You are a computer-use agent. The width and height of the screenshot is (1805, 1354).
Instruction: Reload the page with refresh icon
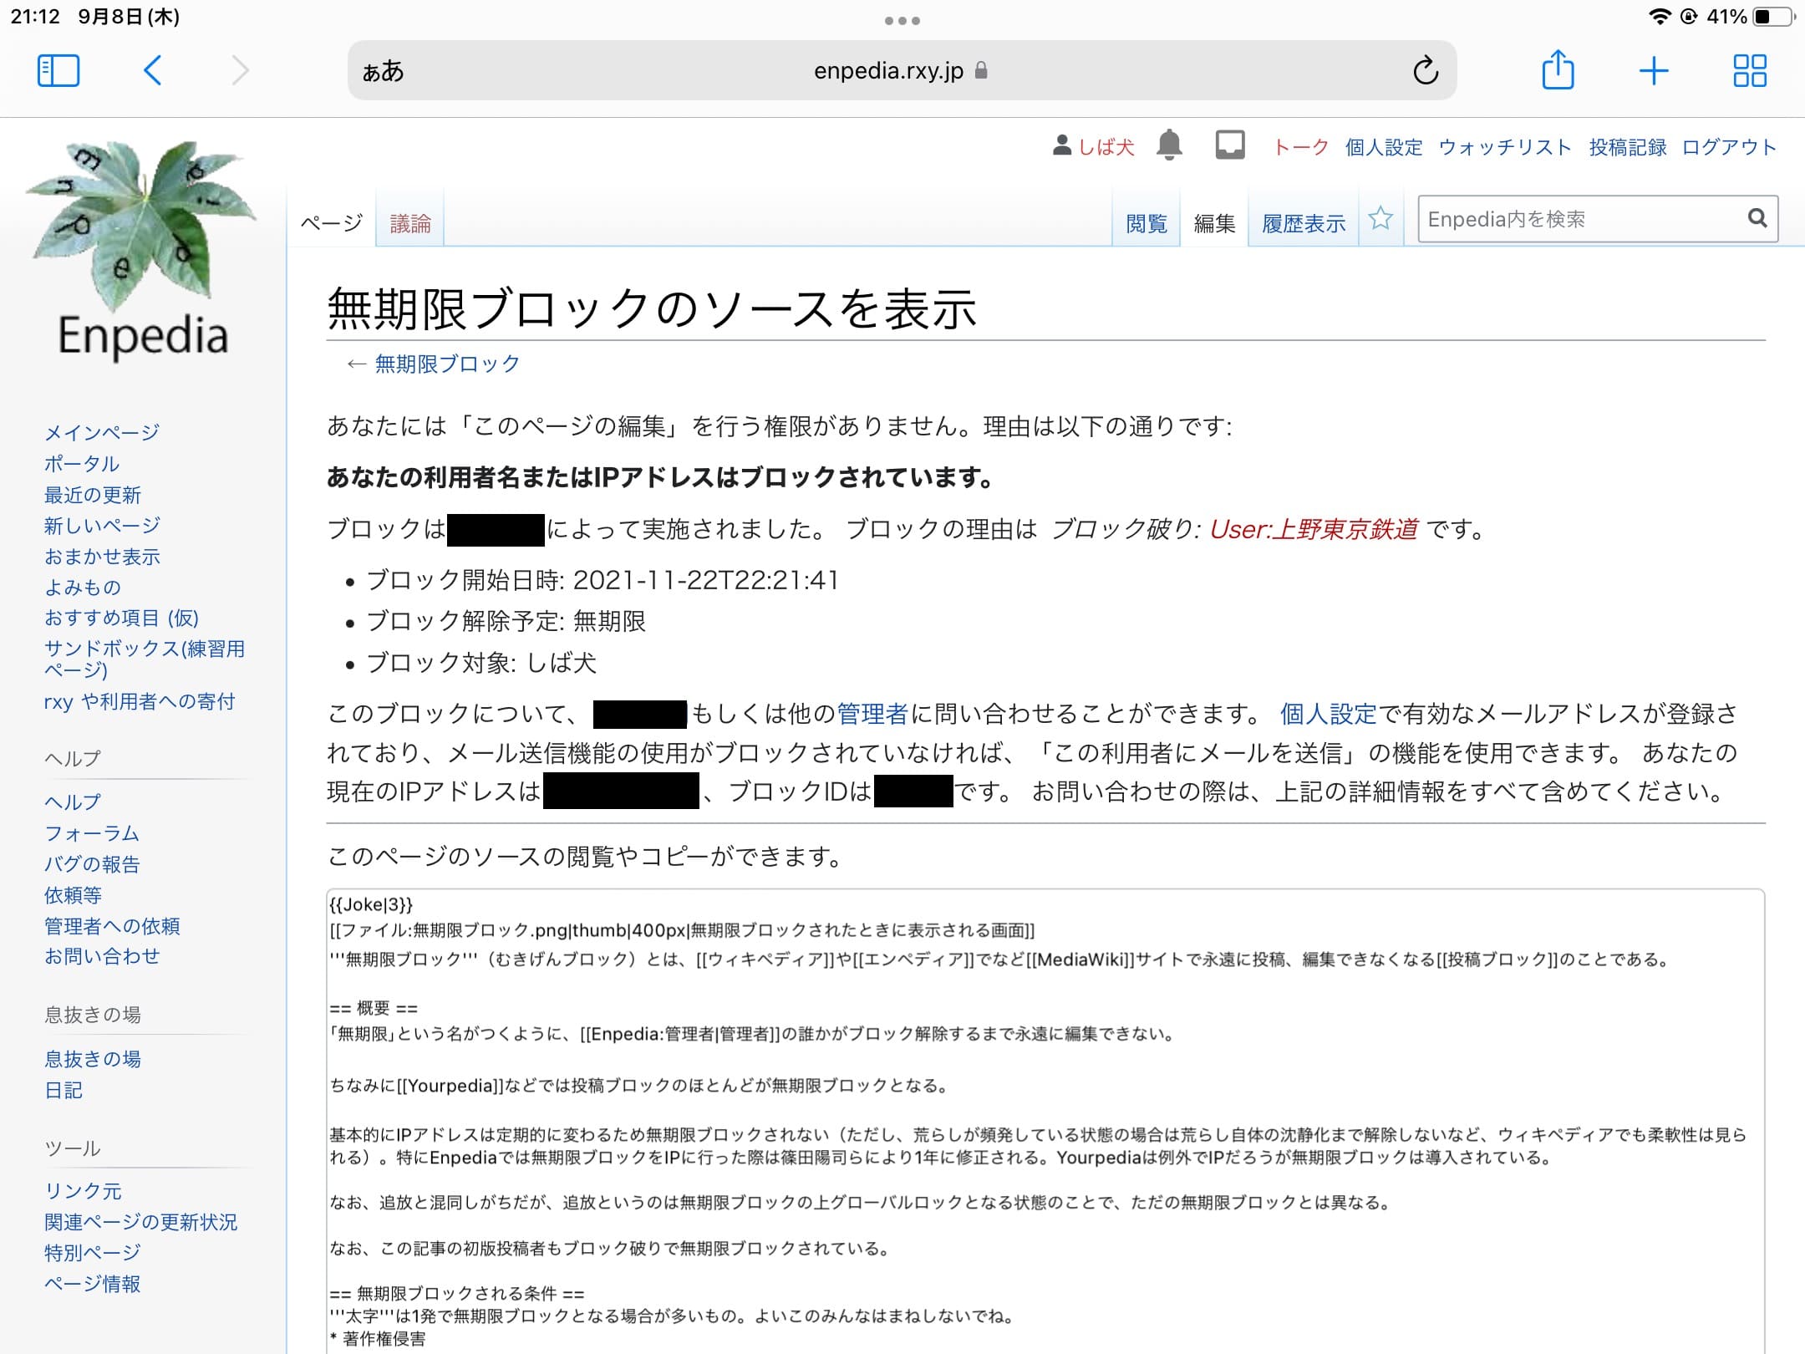pos(1426,71)
